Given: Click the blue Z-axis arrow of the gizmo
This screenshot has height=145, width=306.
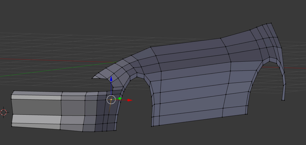Looking at the screenshot, I should coord(111,78).
